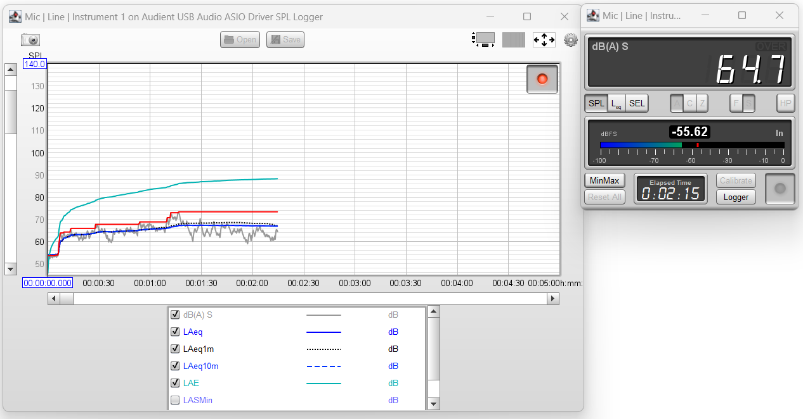
Task: Click the vertical SPL axis scrollbar thumb
Action: click(11, 112)
